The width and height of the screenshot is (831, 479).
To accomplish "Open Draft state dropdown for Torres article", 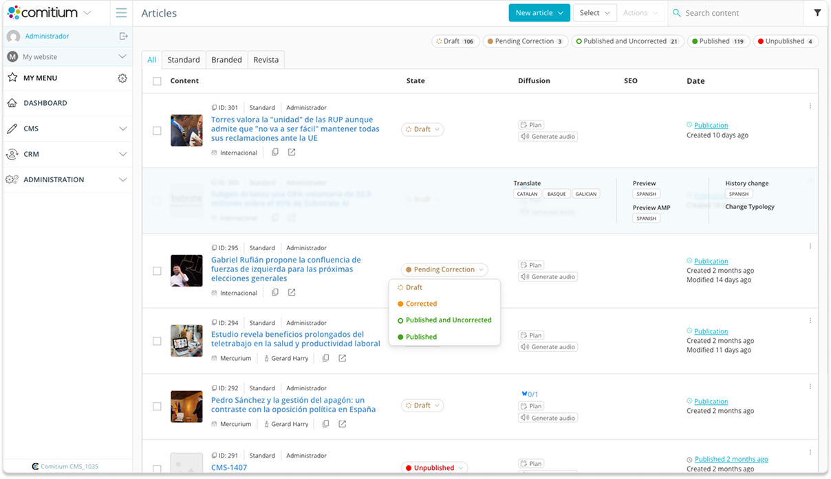I will tap(422, 129).
